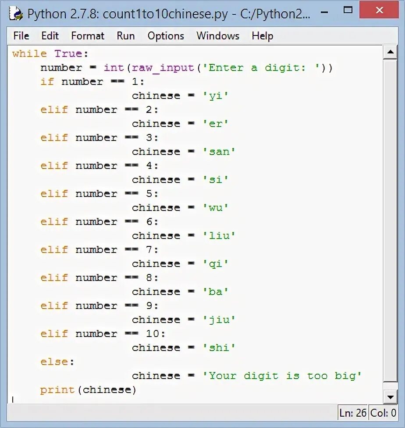This screenshot has width=405, height=428.
Task: Click the int keyword in code
Action: tap(114, 67)
